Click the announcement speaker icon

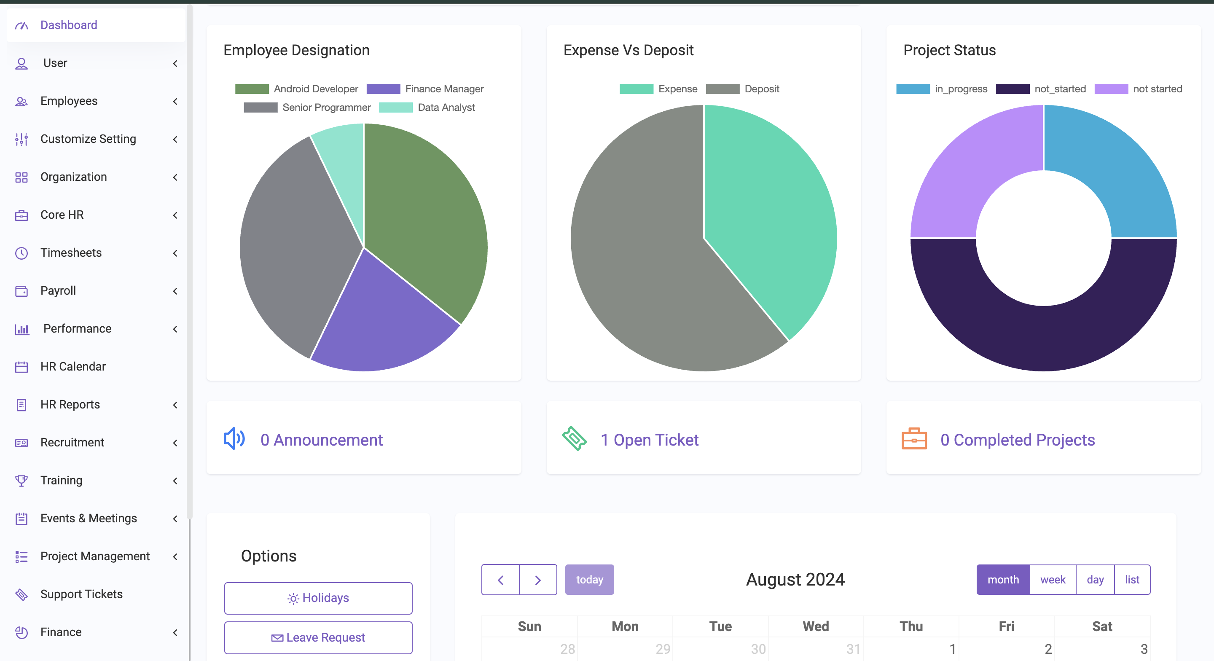click(x=234, y=439)
